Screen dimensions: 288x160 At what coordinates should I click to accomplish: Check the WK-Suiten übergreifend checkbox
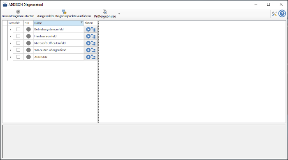(18, 50)
